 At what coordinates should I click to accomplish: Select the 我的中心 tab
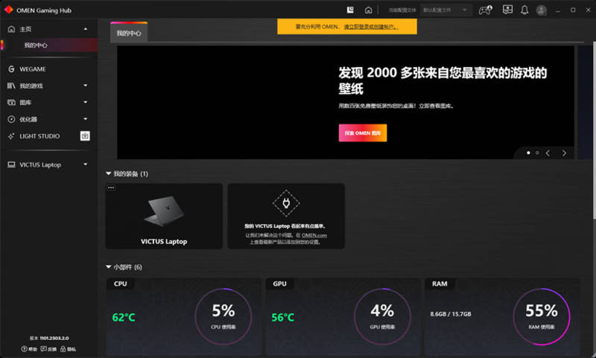(x=129, y=33)
